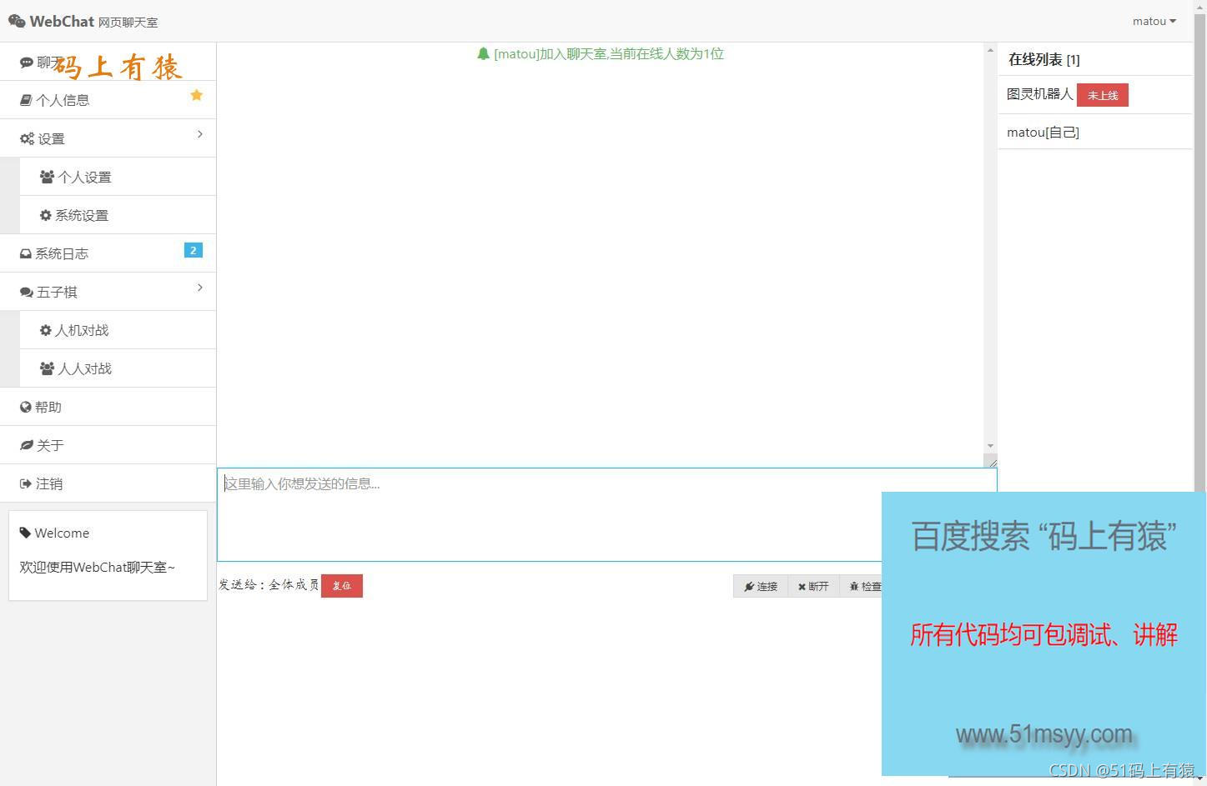The width and height of the screenshot is (1207, 786).
Task: Collapse the 五子棋 Gomoku submenu
Action: coord(199,287)
